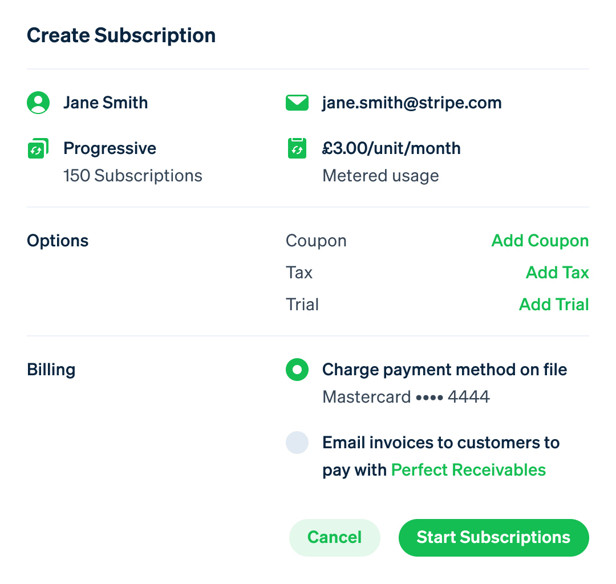Click the Progressive product name

click(x=110, y=148)
